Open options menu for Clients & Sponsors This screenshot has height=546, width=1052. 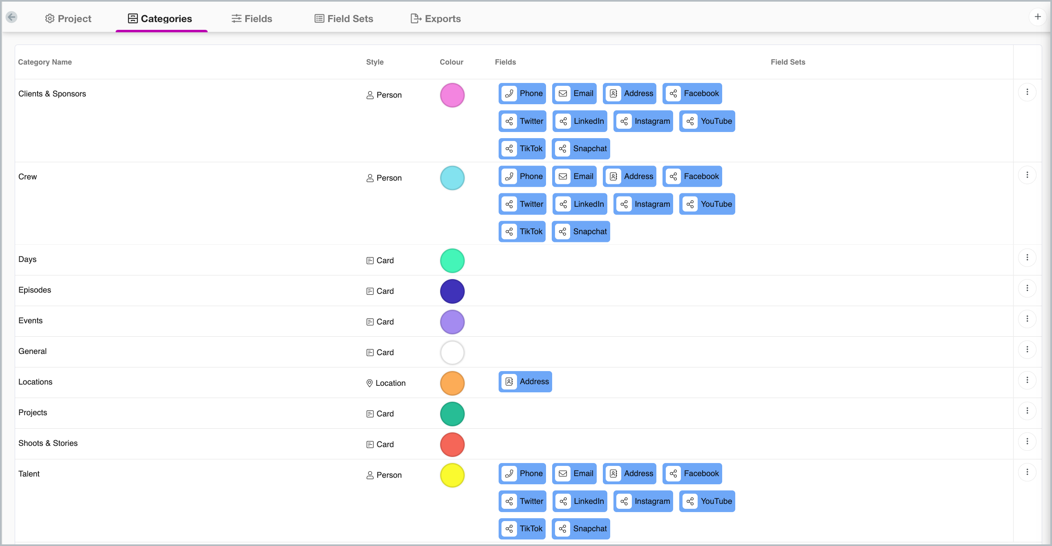click(1027, 92)
